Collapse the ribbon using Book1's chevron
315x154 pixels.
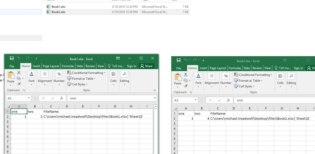[x=155, y=90]
